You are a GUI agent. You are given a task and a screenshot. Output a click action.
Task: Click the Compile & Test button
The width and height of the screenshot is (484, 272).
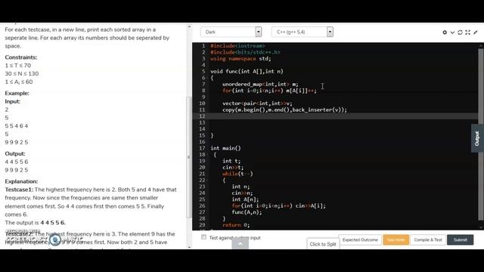428,240
